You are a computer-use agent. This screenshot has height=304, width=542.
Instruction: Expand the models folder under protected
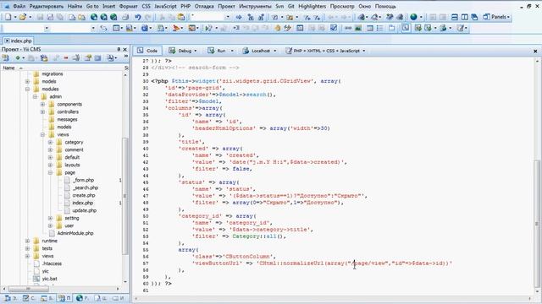click(28, 81)
